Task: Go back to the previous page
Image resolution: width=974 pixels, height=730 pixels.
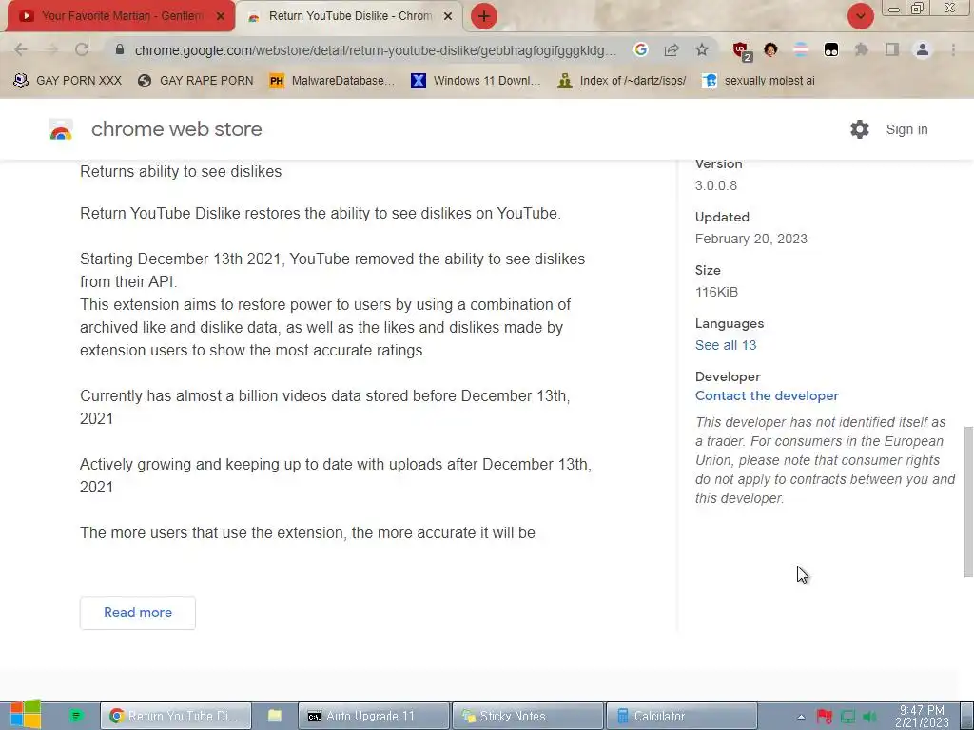Action: pos(21,49)
